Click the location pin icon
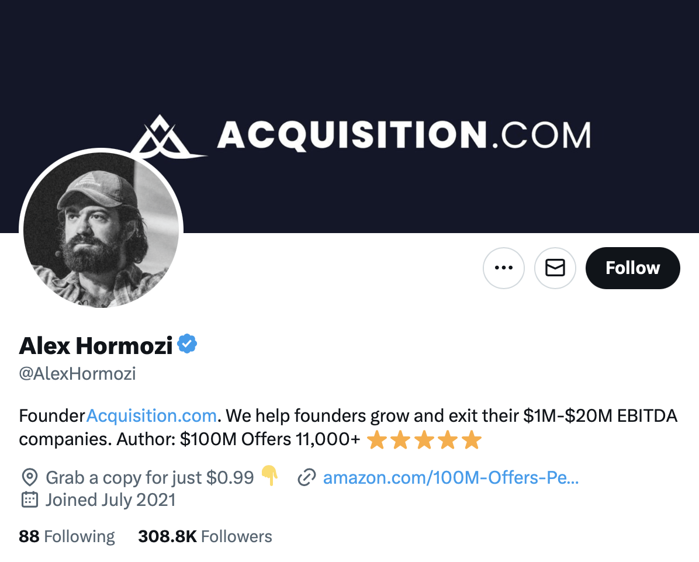This screenshot has width=699, height=562. (29, 478)
